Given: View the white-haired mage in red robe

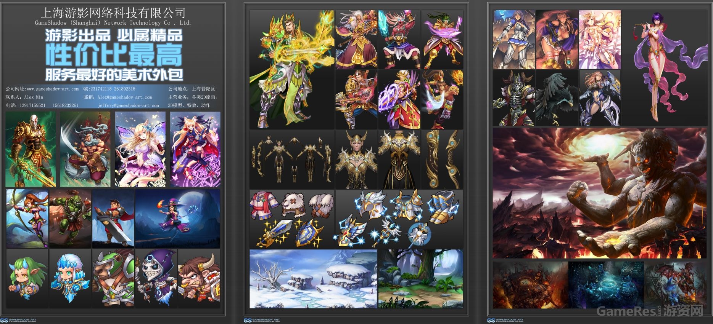Looking at the screenshot, I should [x=356, y=39].
